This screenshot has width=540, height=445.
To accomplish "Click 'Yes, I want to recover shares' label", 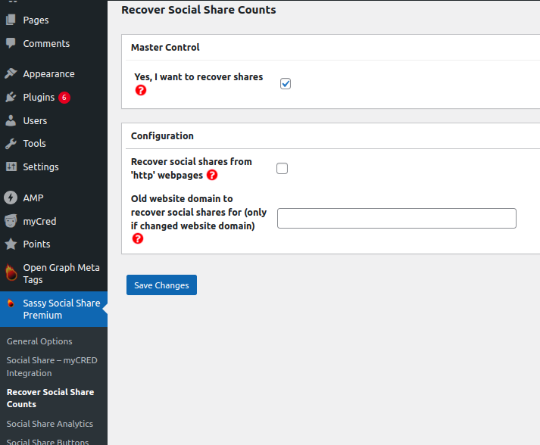I will coord(198,76).
